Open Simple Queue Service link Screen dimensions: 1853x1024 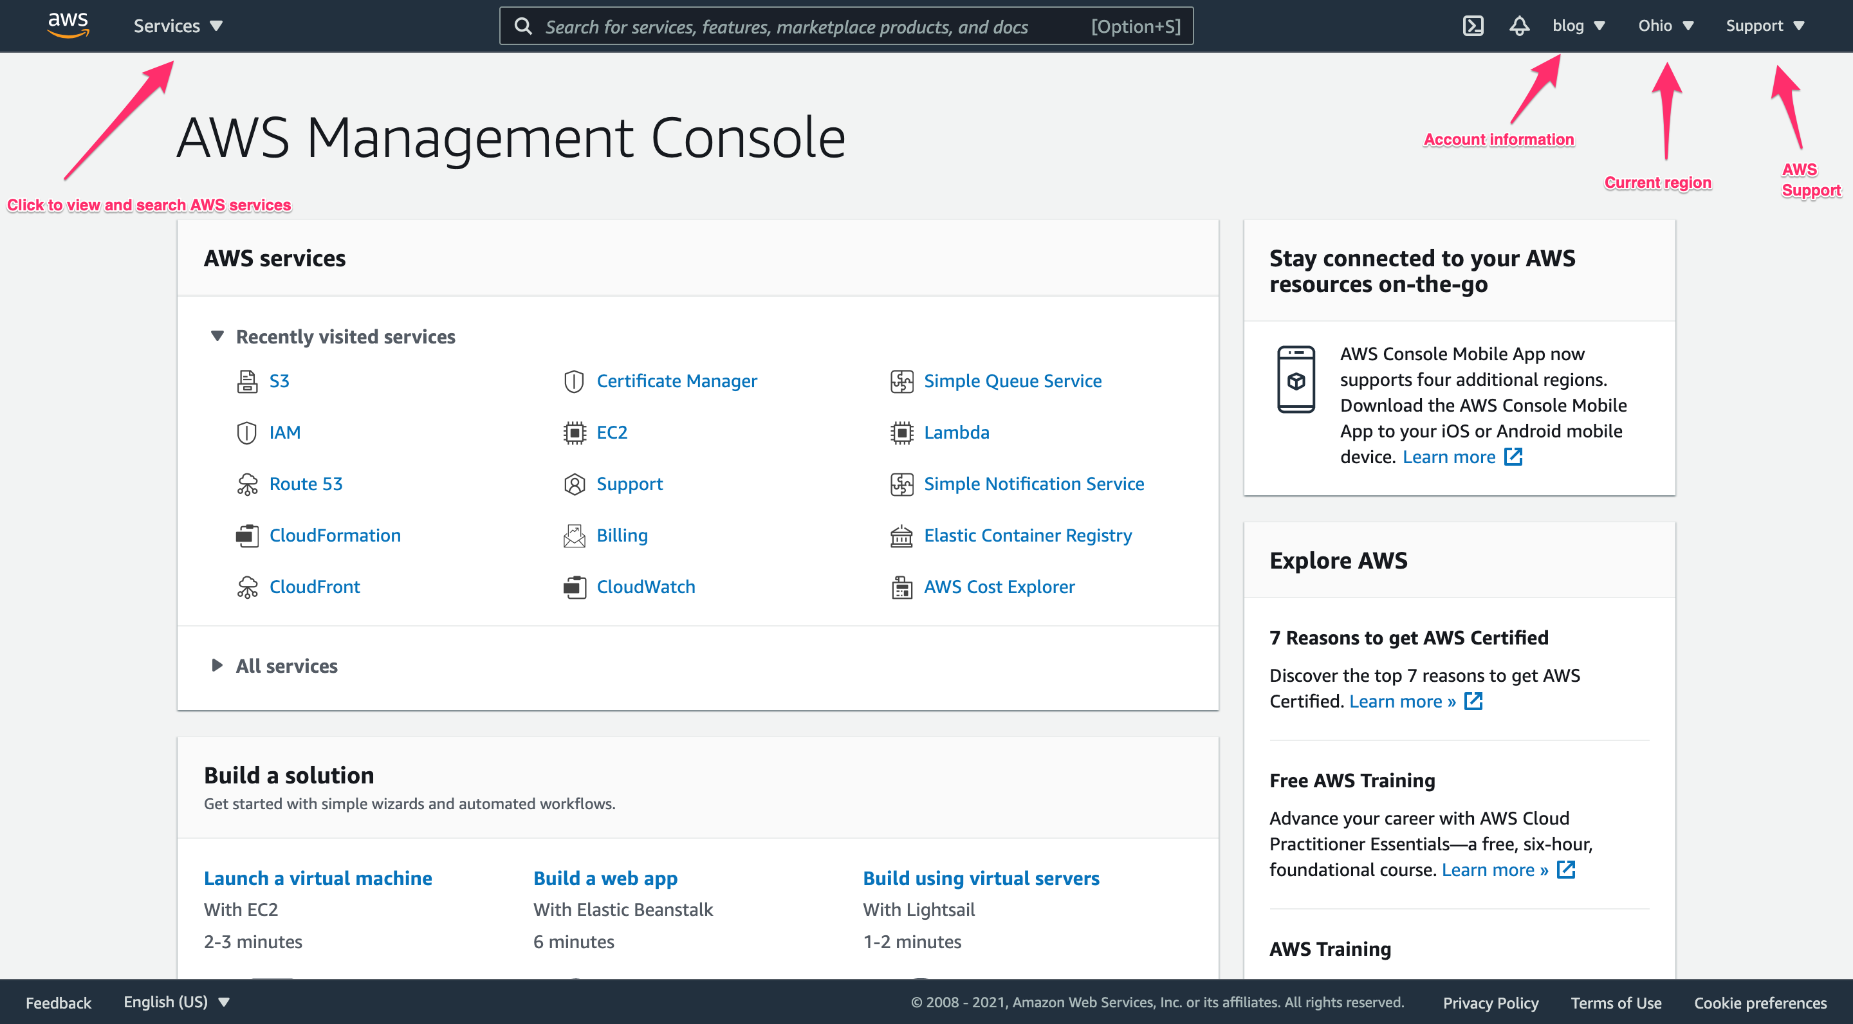coord(1013,381)
